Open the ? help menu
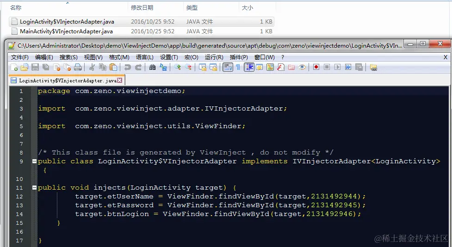This screenshot has width=452, height=247. pos(283,57)
